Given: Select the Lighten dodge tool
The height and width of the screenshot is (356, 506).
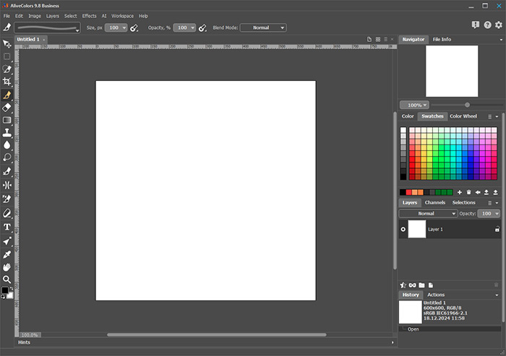Looking at the screenshot, I should point(7,157).
